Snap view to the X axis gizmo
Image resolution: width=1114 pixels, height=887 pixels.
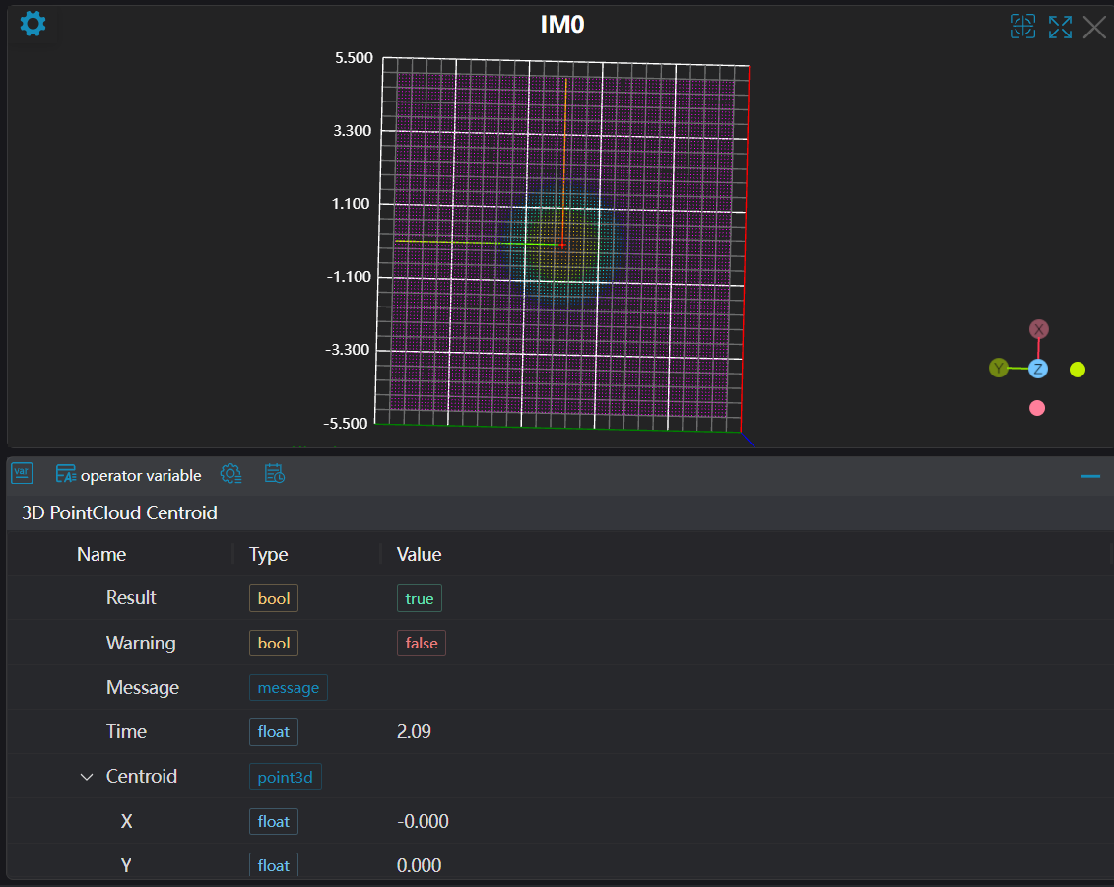click(1038, 329)
